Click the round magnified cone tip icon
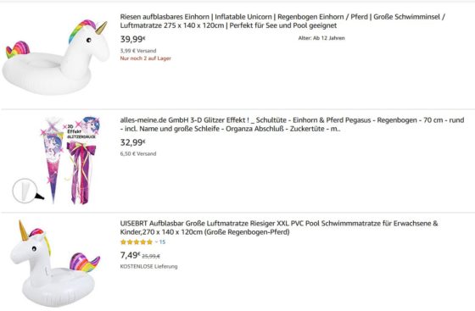The height and width of the screenshot is (311, 475). click(x=25, y=191)
